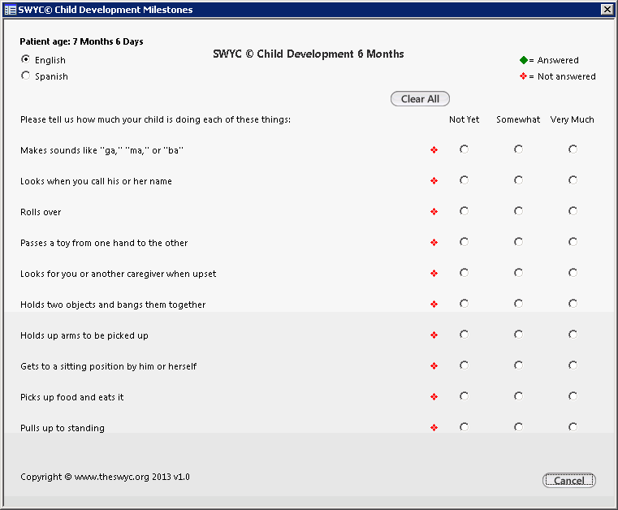Select Not Yet for 'Passes a toy from one hand'
Screen dimensions: 618x510
point(464,242)
